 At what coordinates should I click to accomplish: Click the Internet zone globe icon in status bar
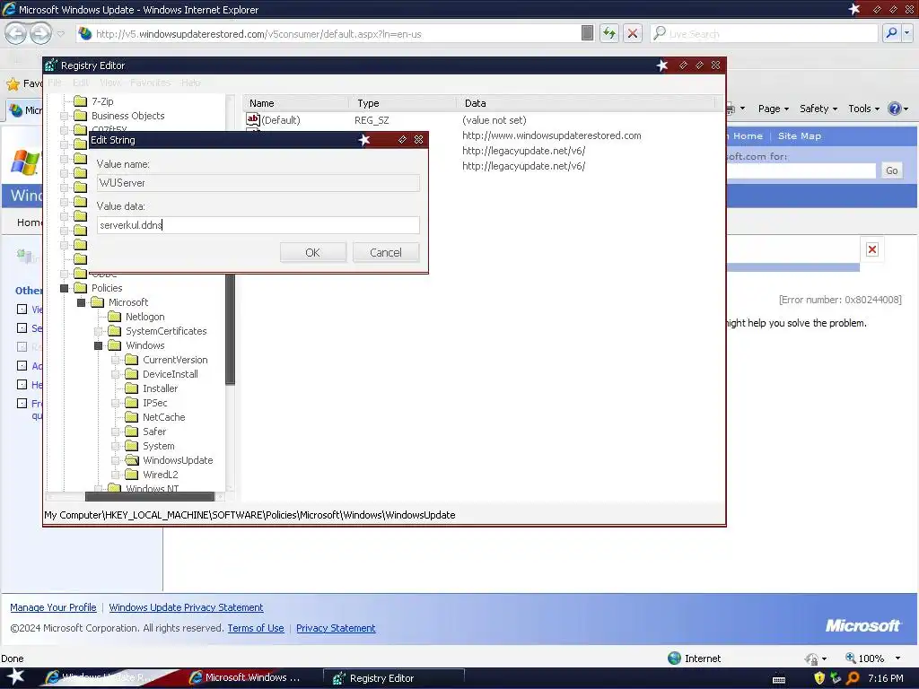pyautogui.click(x=675, y=658)
